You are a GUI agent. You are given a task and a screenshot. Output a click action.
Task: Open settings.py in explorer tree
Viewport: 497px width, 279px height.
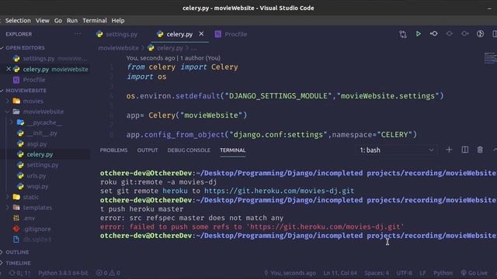point(43,165)
